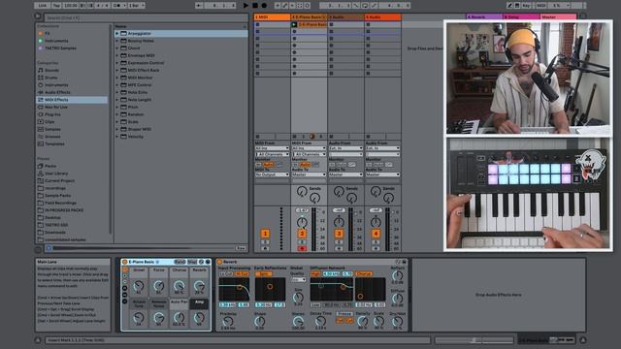Click the Stop transport button
The image size is (621, 349).
point(255,6)
